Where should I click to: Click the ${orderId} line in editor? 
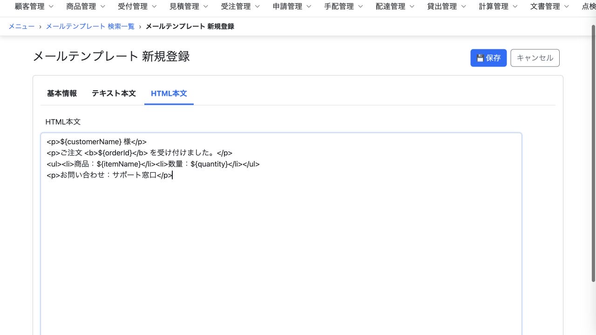[139, 153]
